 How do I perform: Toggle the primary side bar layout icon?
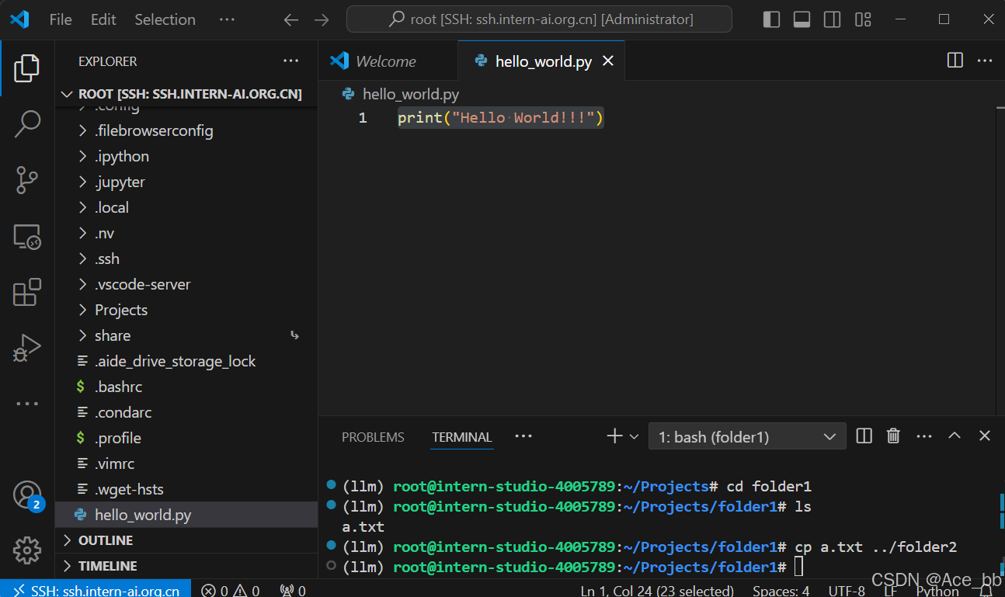[x=771, y=19]
